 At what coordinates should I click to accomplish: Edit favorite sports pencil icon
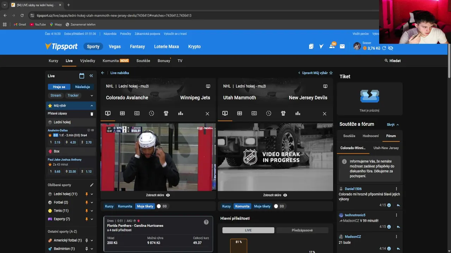click(x=92, y=185)
